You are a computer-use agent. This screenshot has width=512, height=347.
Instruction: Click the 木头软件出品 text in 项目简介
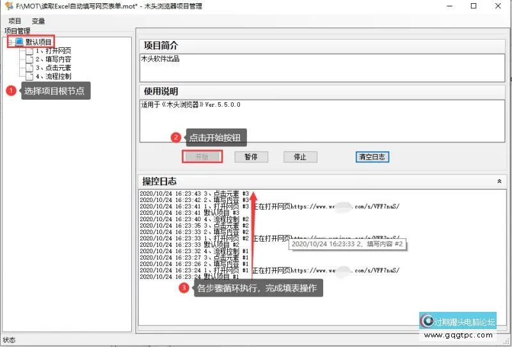pos(161,59)
